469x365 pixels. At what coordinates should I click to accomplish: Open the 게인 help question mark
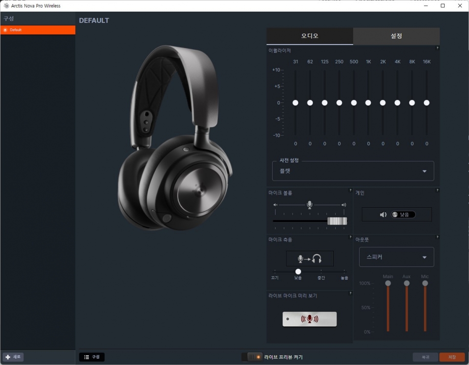pyautogui.click(x=437, y=190)
